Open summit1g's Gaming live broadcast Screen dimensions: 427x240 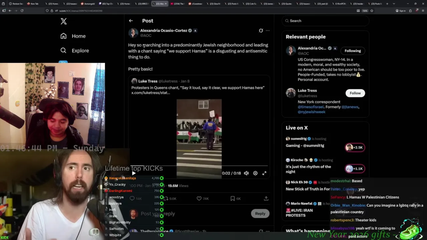point(305,146)
